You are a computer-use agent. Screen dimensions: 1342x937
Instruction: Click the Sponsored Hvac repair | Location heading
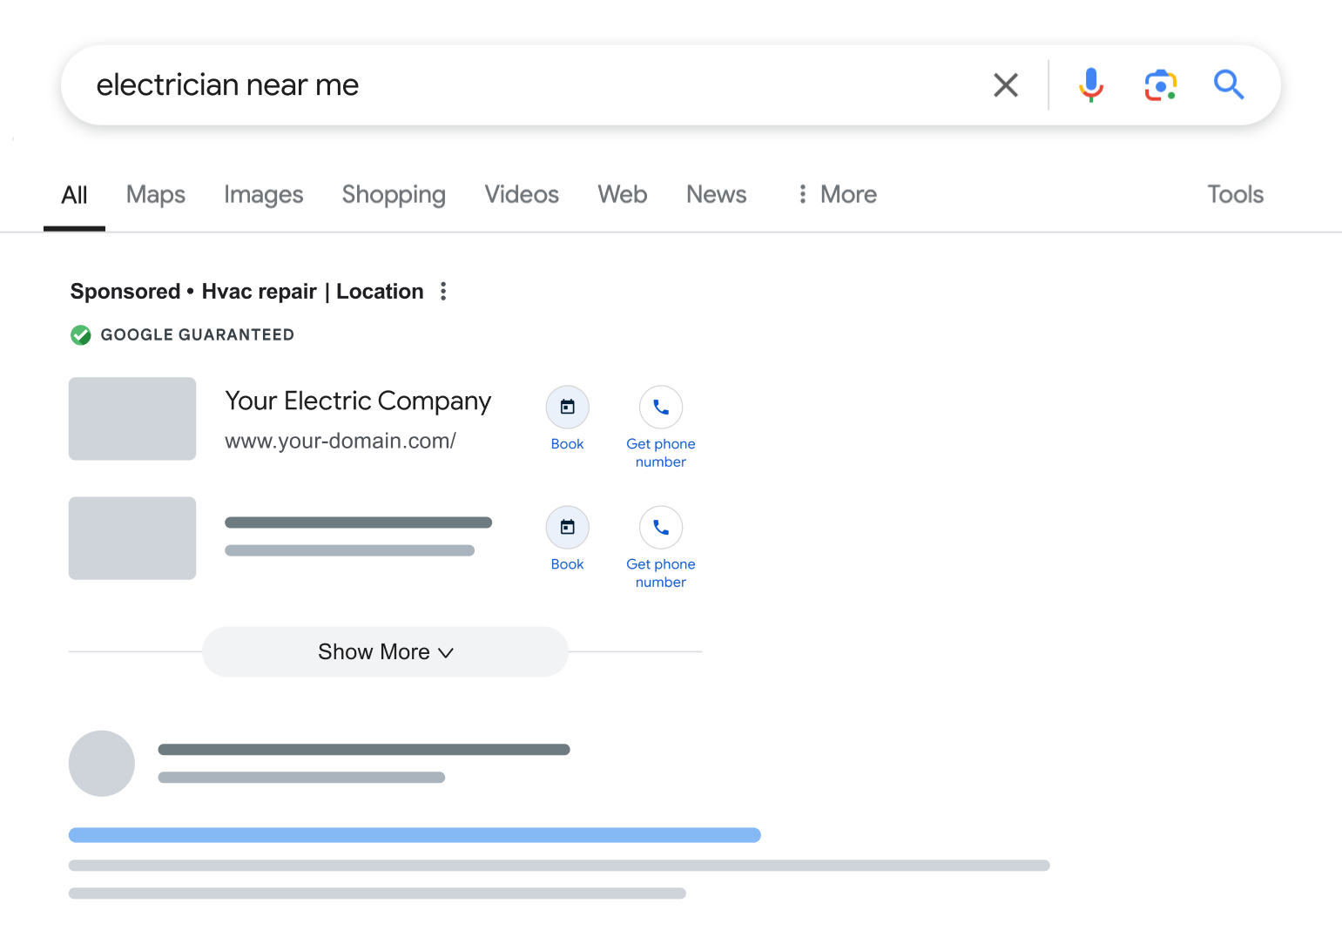pos(246,291)
